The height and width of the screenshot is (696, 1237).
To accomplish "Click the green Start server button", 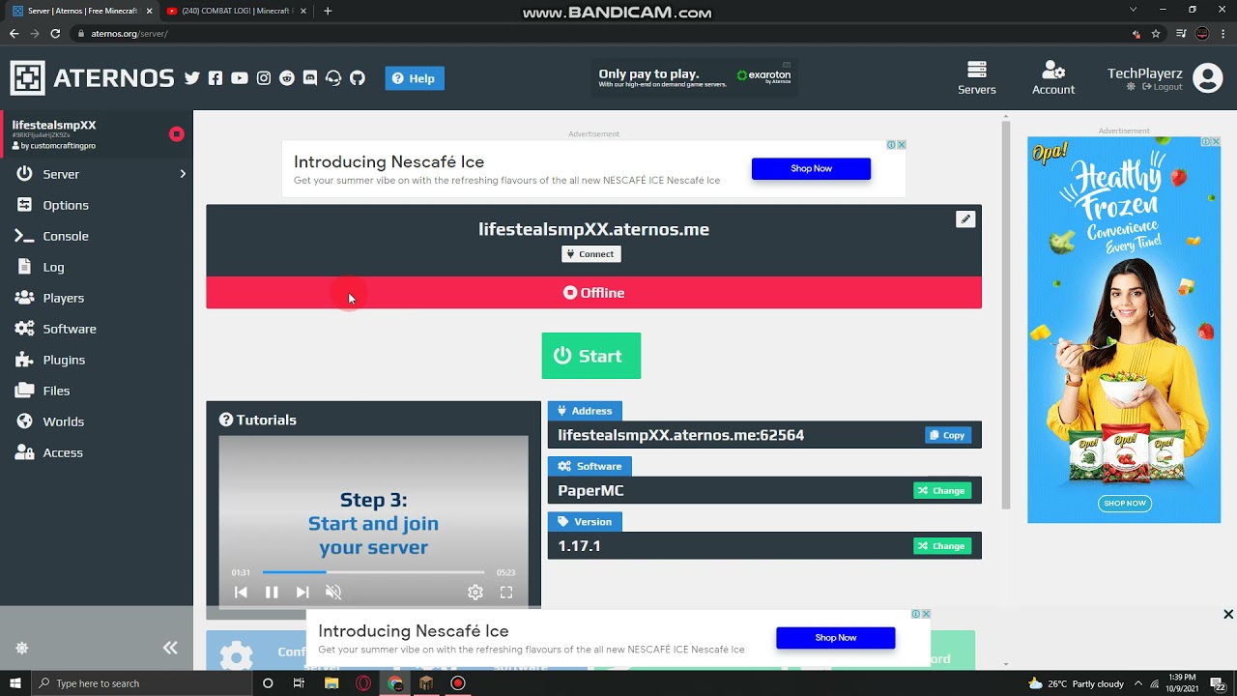I will (x=591, y=356).
